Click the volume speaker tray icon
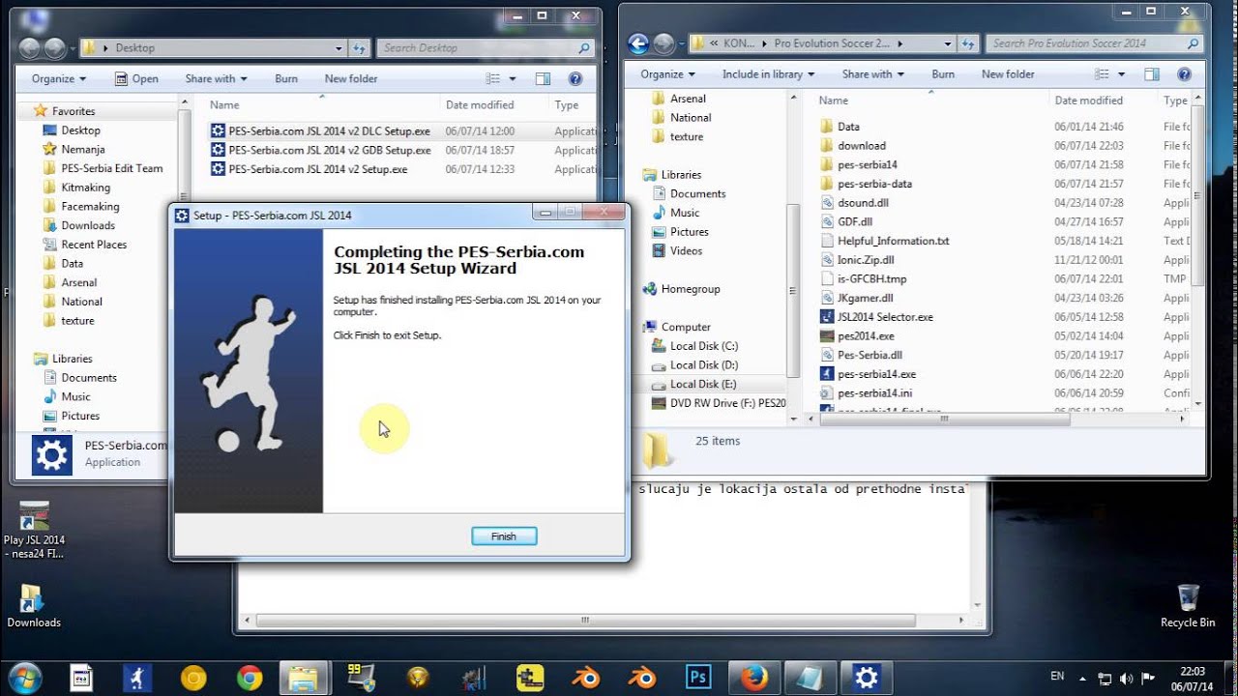1238x696 pixels. click(x=1126, y=678)
